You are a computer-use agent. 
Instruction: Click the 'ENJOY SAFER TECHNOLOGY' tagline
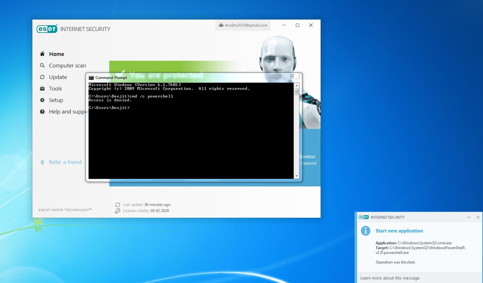tap(65, 210)
